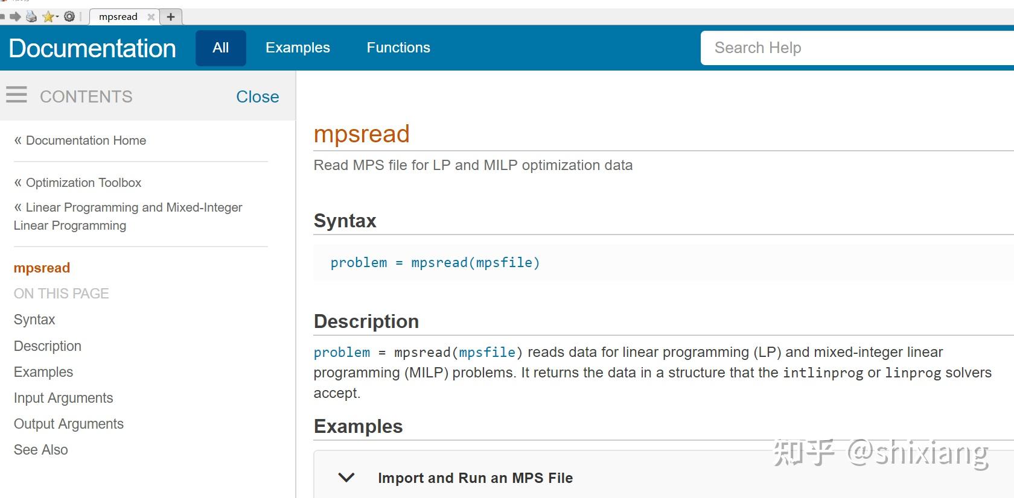This screenshot has width=1014, height=498.
Task: Go to Documentation Home
Action: [x=86, y=140]
